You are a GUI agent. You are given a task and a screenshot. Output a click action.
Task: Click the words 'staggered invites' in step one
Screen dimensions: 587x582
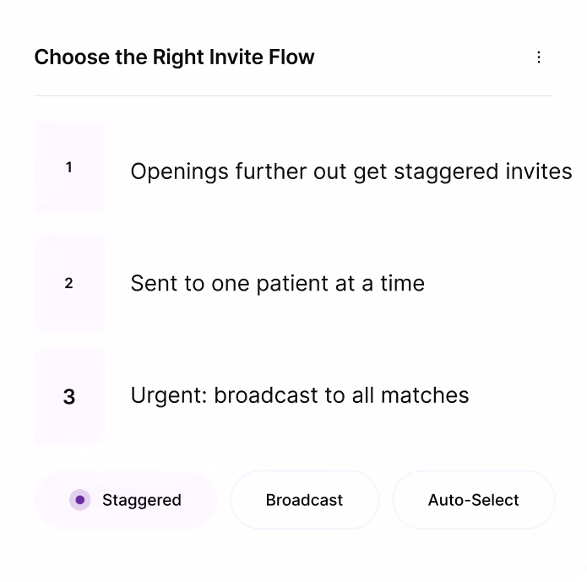(x=483, y=172)
